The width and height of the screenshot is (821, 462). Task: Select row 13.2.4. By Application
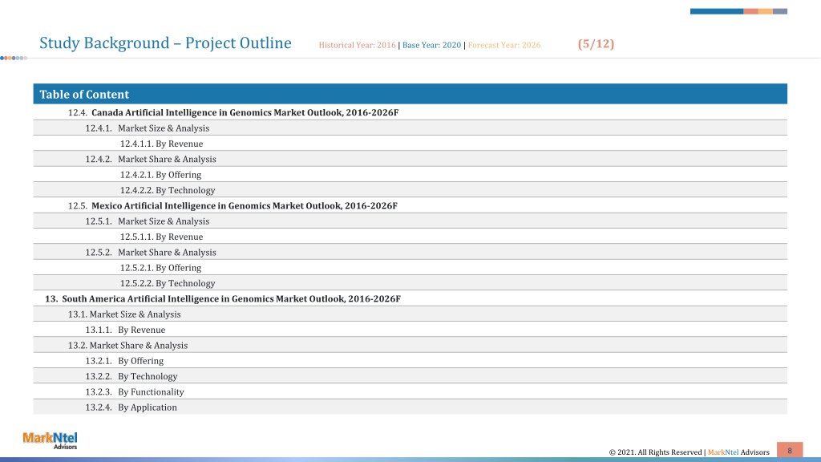pyautogui.click(x=410, y=407)
